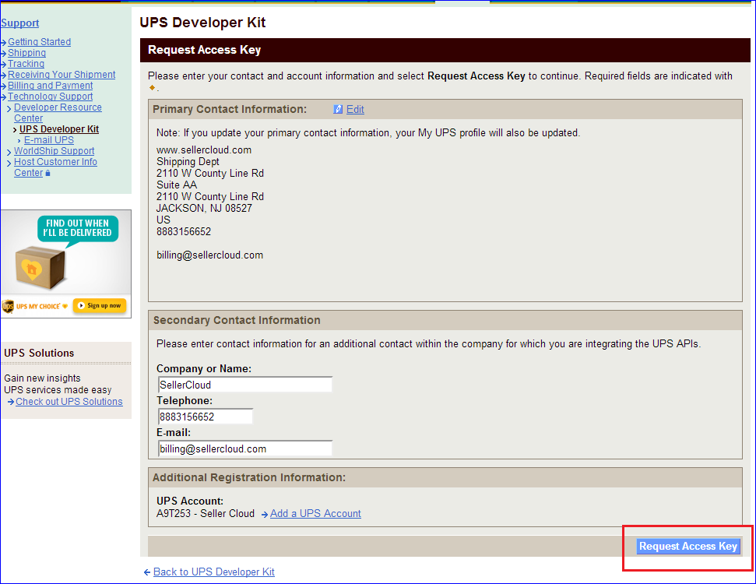This screenshot has height=584, width=756.
Task: Click the arrow icon before Add a UPS Account
Action: 265,515
